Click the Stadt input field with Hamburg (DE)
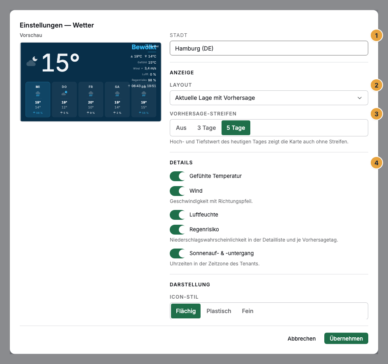388x364 pixels. pos(269,48)
